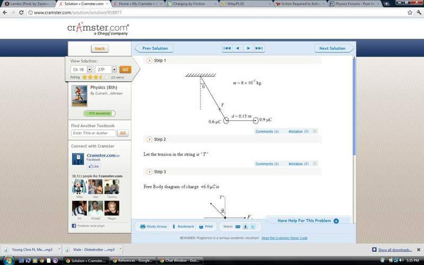Image resolution: width=424 pixels, height=265 pixels.
Task: Click the Facebook Like button
Action: click(94, 166)
